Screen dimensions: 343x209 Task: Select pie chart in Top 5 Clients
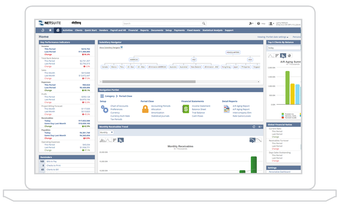[289, 55]
